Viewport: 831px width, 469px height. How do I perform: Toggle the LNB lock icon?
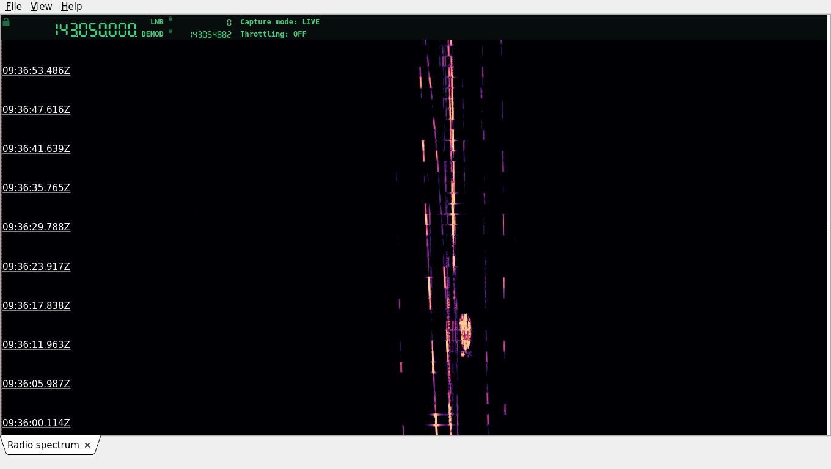[170, 19]
